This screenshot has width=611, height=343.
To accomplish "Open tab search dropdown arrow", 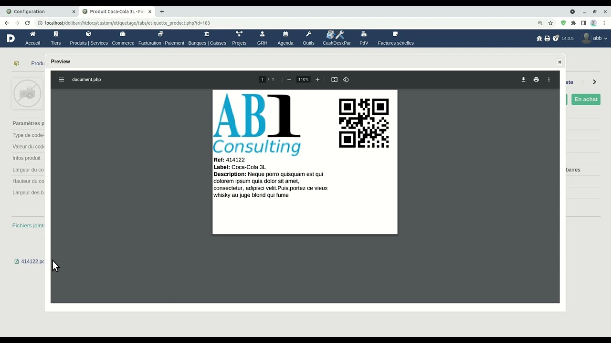I will (572, 11).
